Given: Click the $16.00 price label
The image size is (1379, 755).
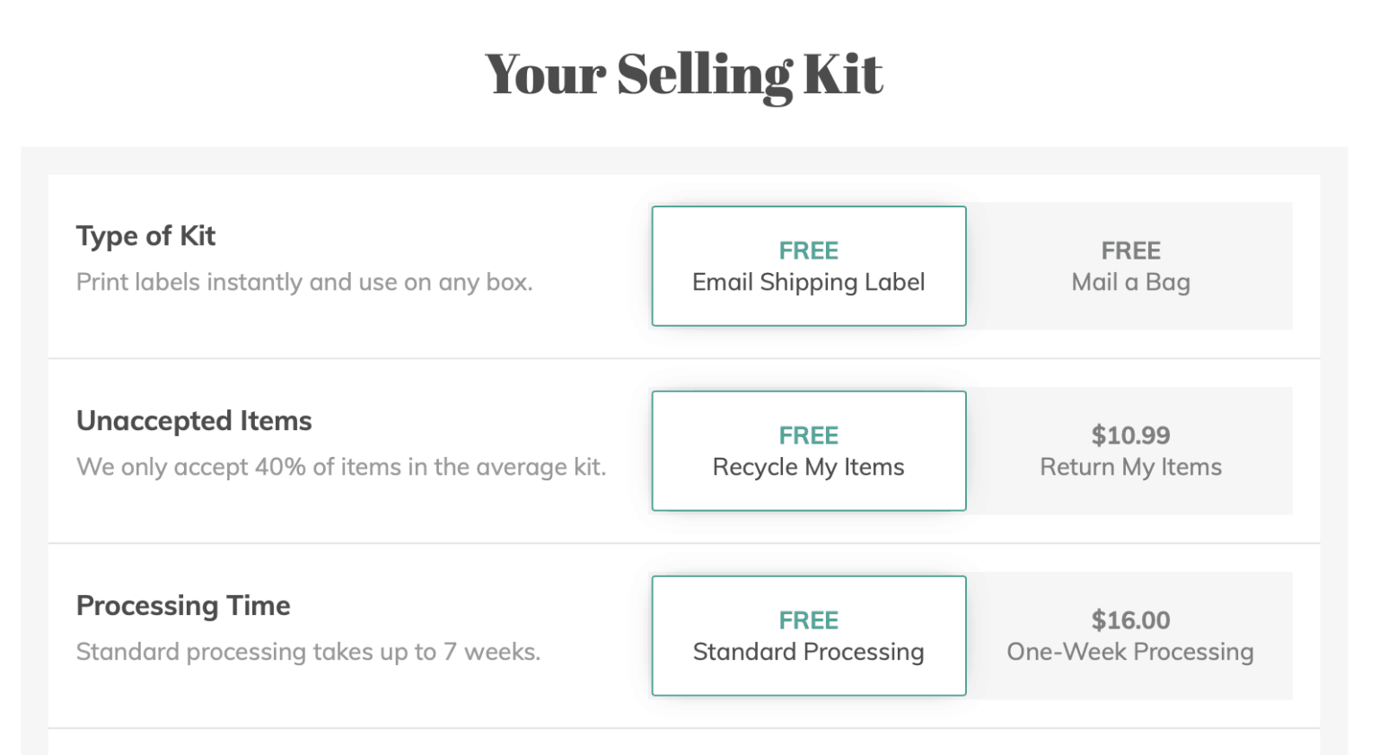Looking at the screenshot, I should pyautogui.click(x=1130, y=620).
